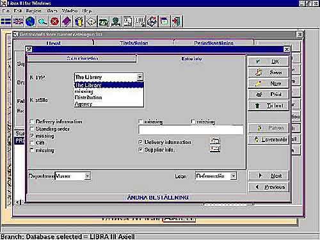
Task: Click the To text button
Action: pyautogui.click(x=269, y=106)
